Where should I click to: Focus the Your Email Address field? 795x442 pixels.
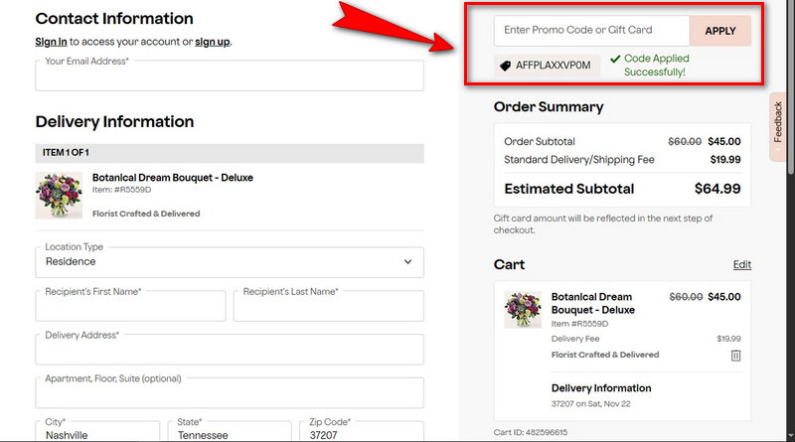229,75
